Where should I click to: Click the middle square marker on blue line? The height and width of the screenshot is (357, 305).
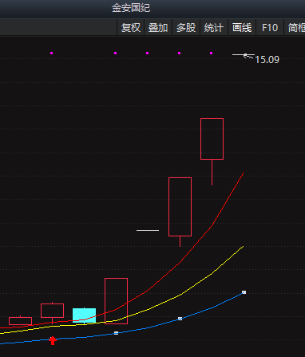[x=180, y=319]
